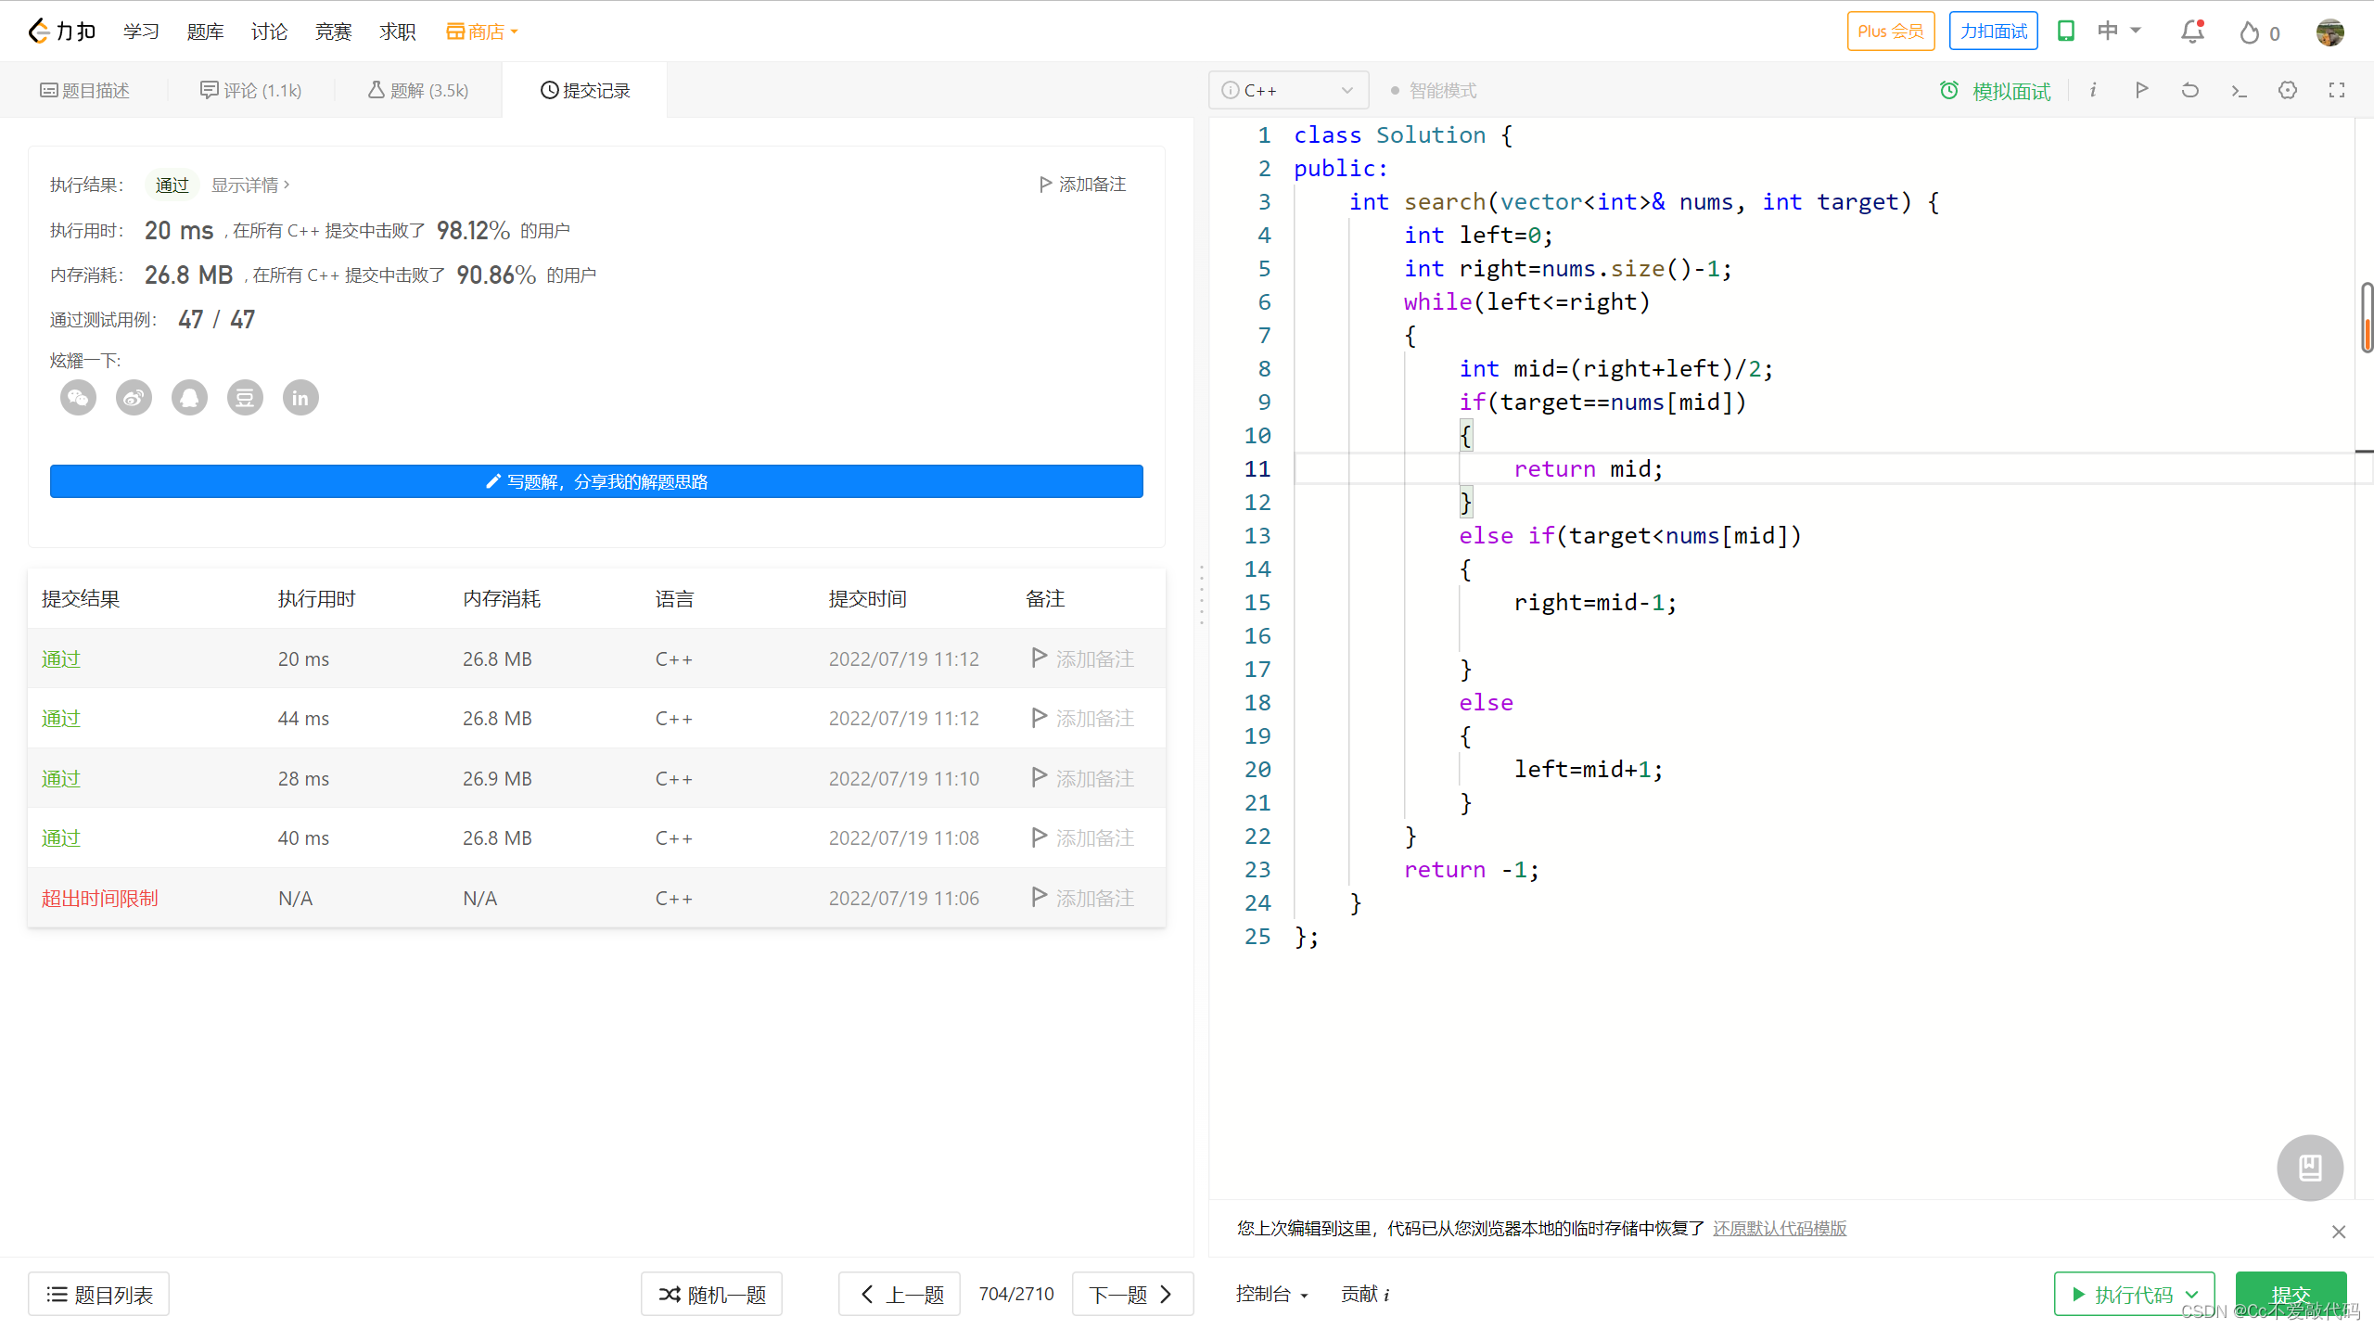Open the notifications bell

(x=2192, y=32)
